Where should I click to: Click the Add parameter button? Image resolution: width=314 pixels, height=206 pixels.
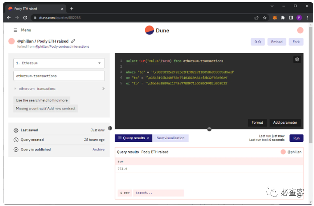click(285, 122)
